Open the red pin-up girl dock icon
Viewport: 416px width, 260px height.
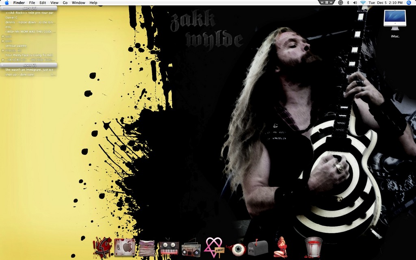(280, 247)
